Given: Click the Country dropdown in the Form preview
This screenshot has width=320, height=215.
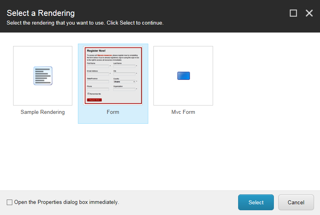Looking at the screenshot, I should pos(124,82).
